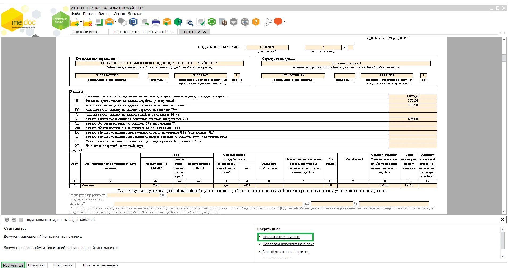Switch to Реєстр податкових документів tab

point(141,32)
